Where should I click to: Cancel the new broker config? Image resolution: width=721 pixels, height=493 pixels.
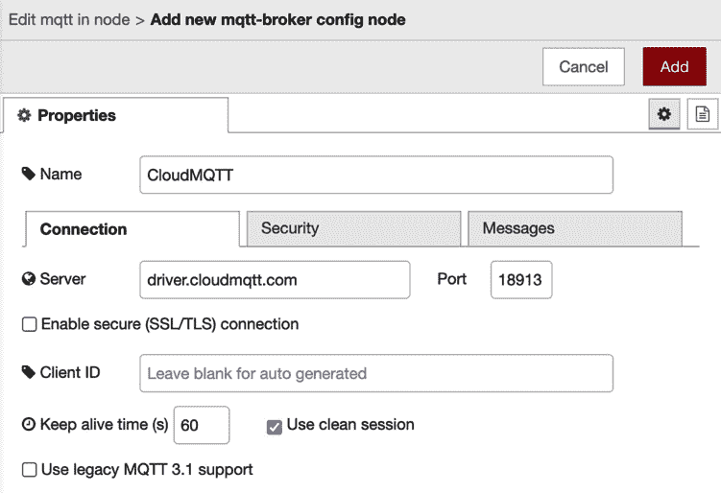584,66
